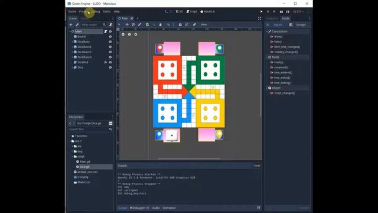
Task: Play a custom scene with the second clapper icon
Action: click(288, 12)
